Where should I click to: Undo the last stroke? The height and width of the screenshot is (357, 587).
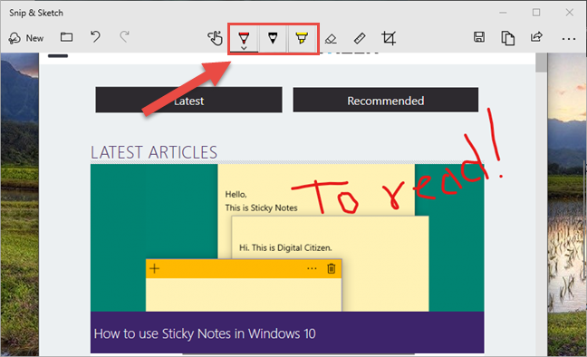(x=95, y=37)
